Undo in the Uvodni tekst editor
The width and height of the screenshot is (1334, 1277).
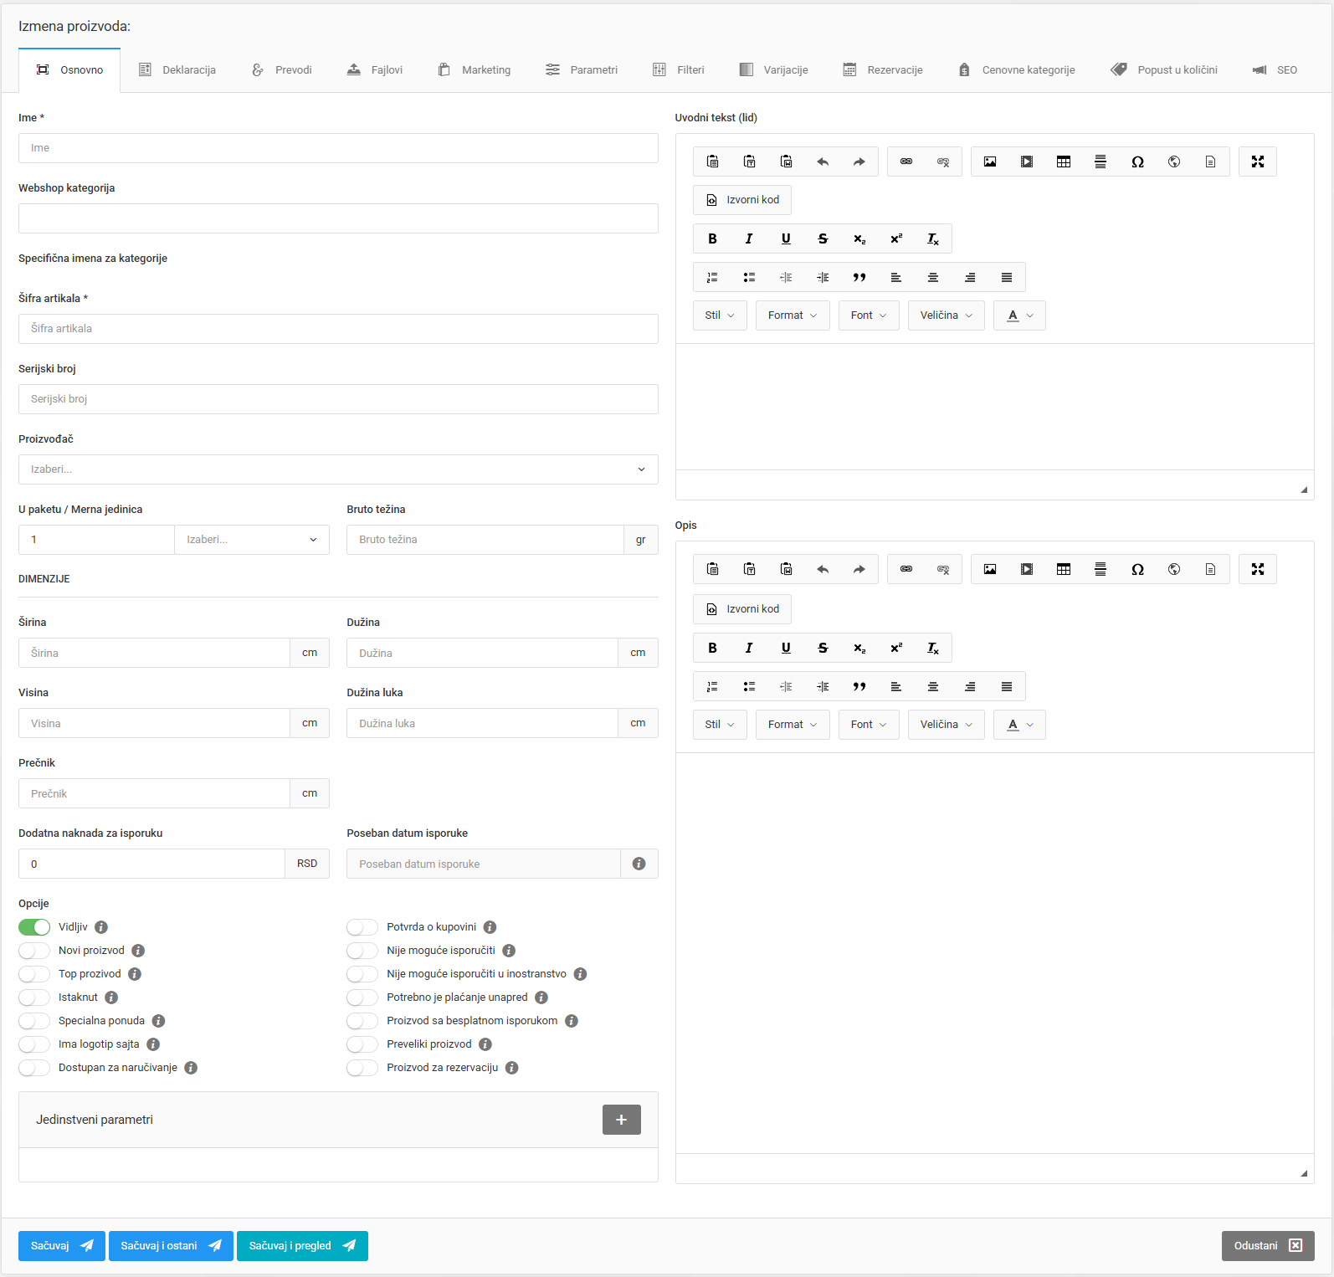point(823,162)
